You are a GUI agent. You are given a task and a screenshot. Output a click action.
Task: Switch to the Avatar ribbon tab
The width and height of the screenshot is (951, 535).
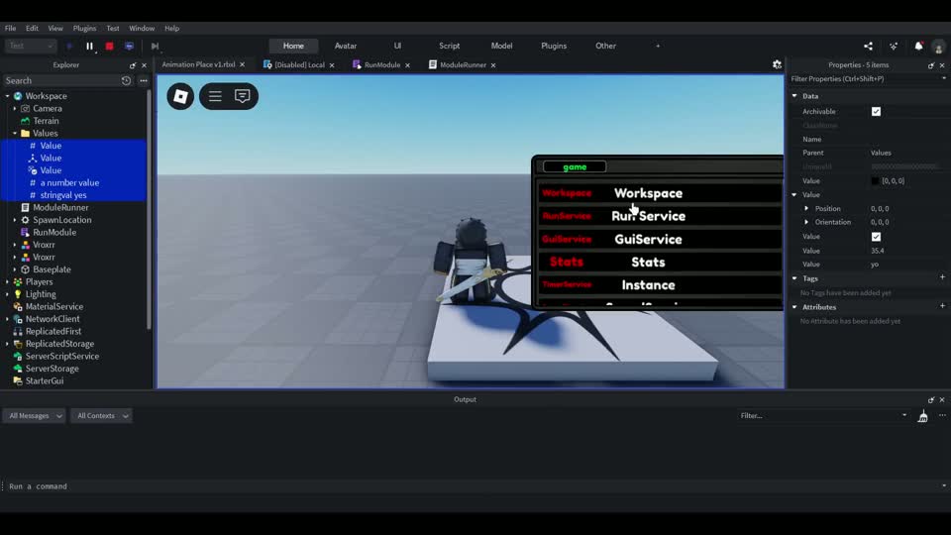[346, 47]
